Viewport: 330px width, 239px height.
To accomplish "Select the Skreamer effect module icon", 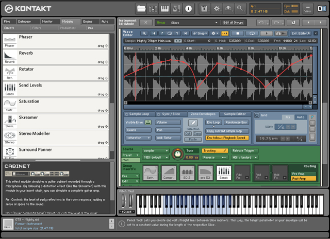I will [9, 119].
